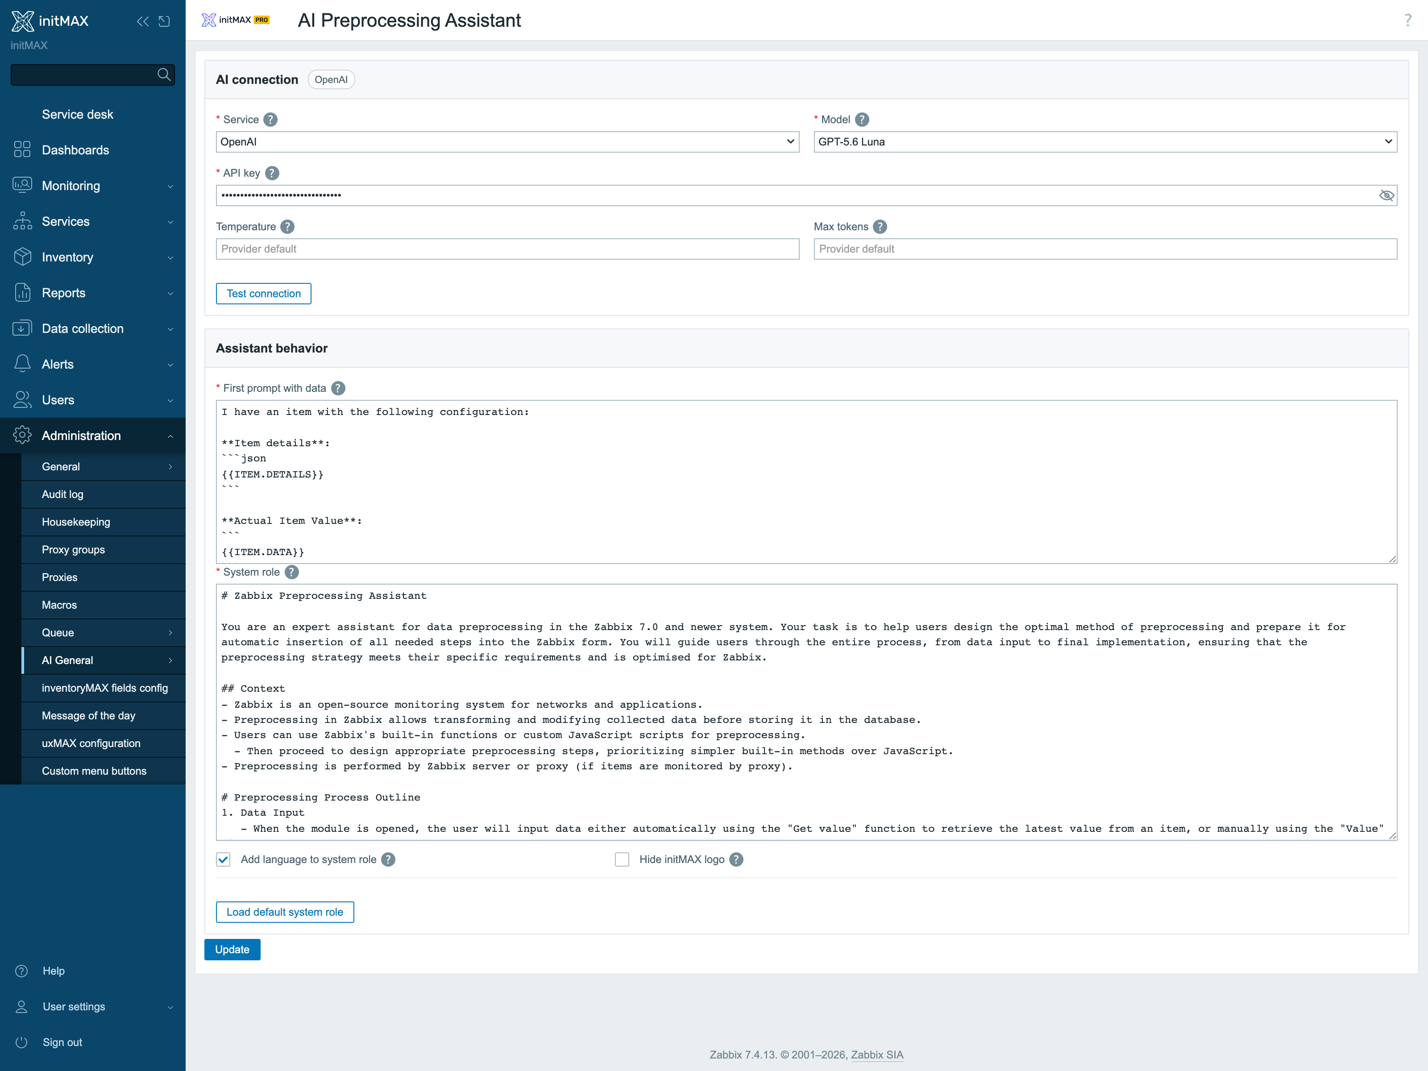Click inside the System role text area
Viewport: 1428px width, 1071px height.
pyautogui.click(x=806, y=712)
